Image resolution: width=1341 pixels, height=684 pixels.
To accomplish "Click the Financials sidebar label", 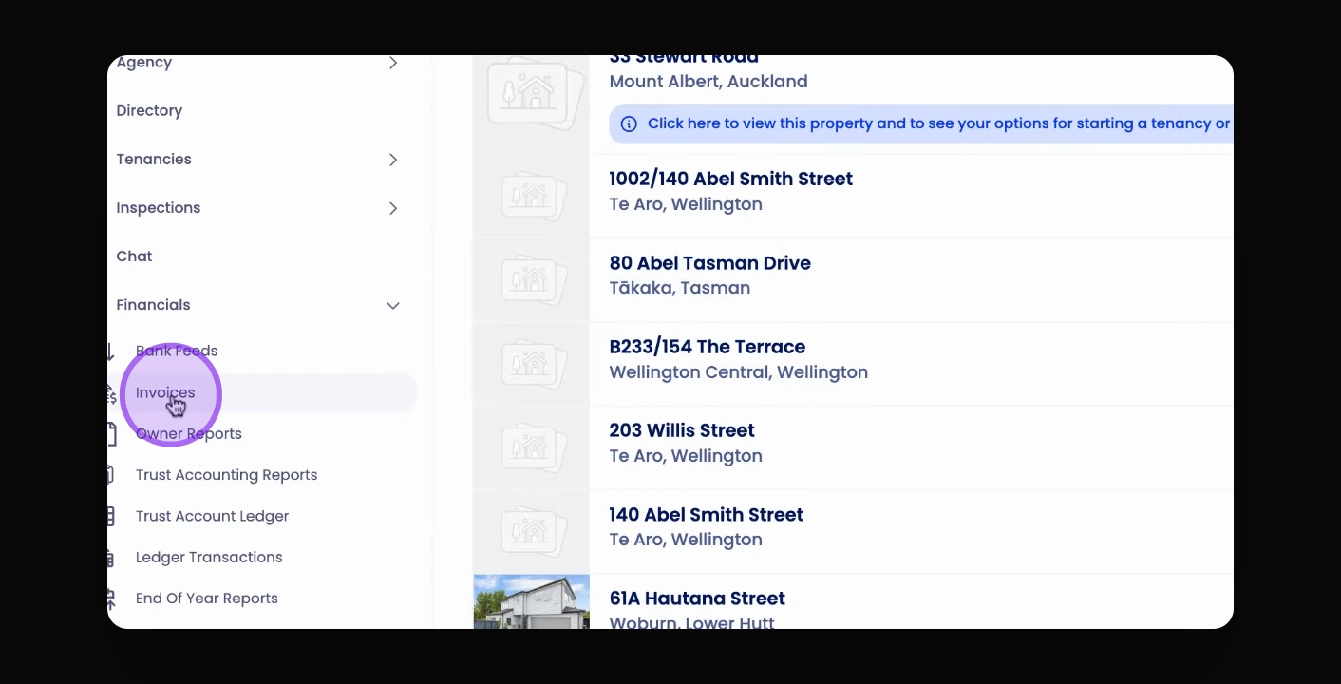I will (153, 305).
